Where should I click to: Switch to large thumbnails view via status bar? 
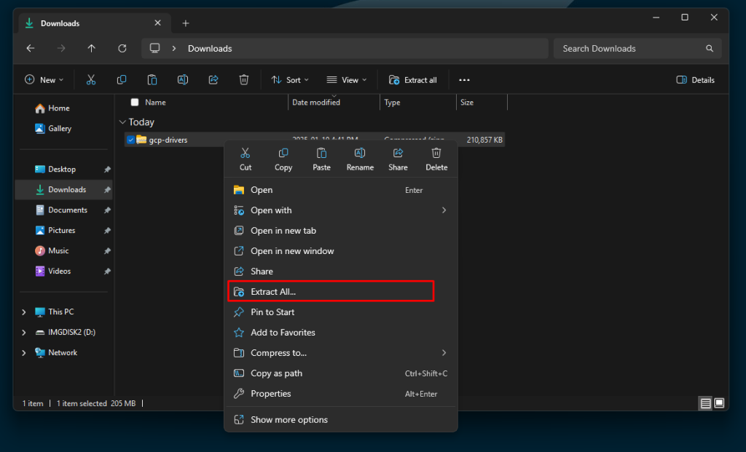(719, 403)
